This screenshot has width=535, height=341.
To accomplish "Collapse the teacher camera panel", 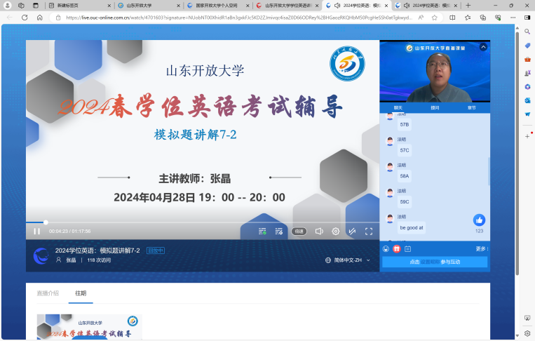I will [x=483, y=48].
